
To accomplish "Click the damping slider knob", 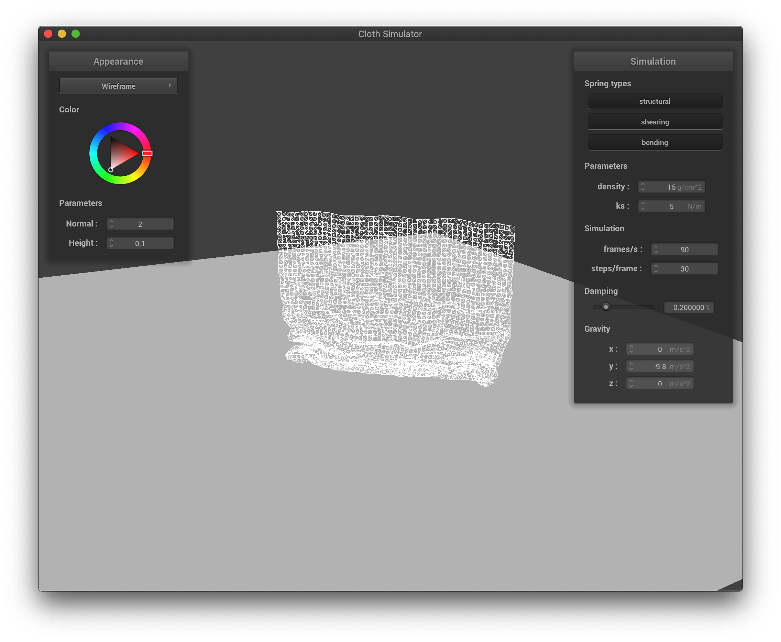I will (x=606, y=307).
